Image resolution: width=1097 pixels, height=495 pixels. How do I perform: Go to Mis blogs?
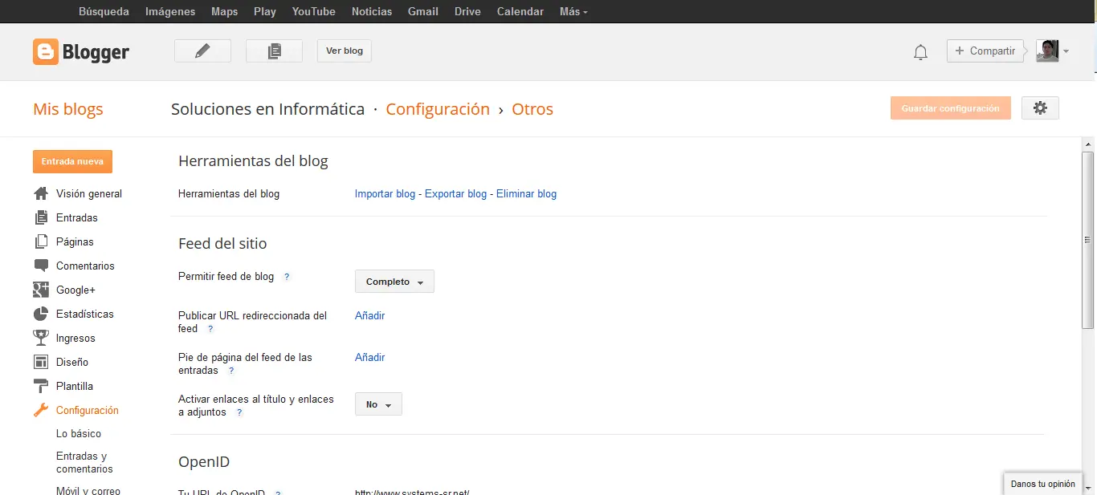[x=68, y=109]
